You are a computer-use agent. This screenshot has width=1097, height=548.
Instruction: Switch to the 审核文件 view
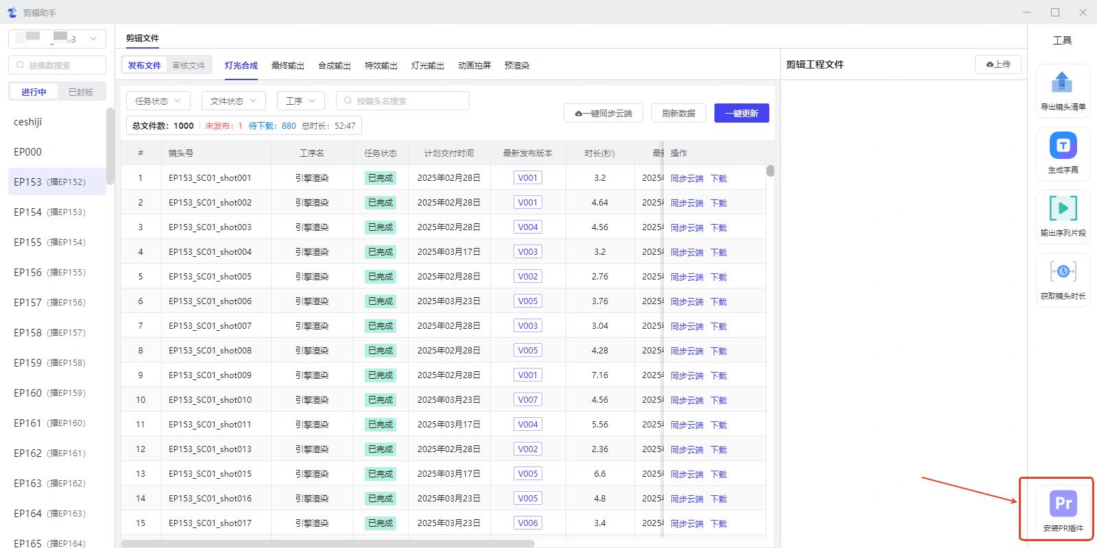pos(189,66)
